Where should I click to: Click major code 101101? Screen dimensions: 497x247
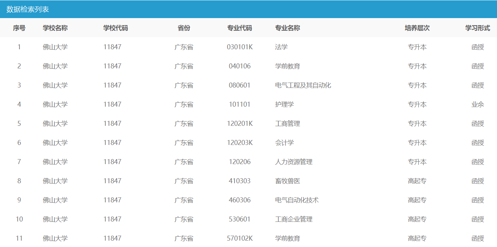point(240,105)
